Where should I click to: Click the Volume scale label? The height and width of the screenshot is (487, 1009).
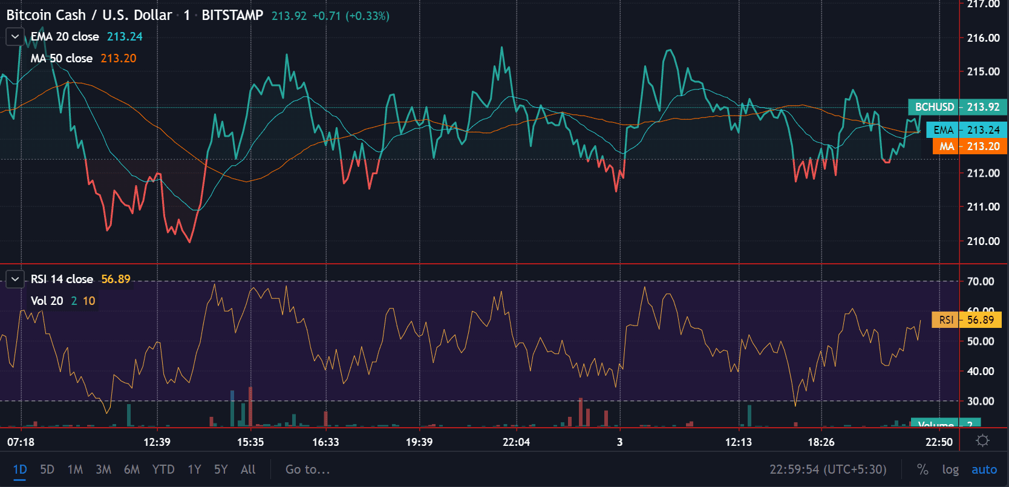945,423
